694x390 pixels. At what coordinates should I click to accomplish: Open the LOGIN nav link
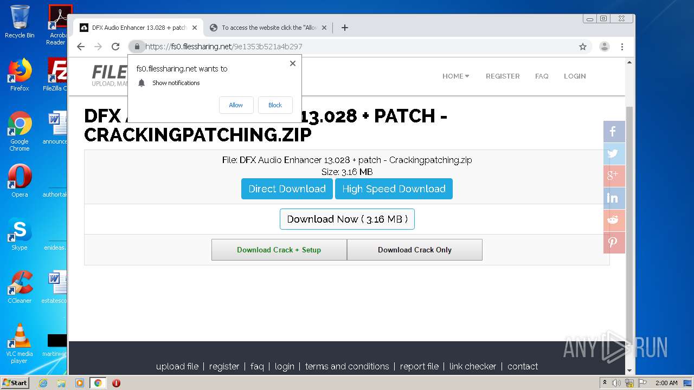[575, 76]
